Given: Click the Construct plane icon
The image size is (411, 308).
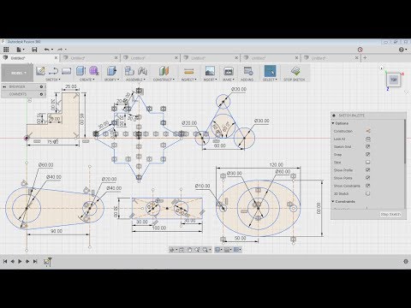Looking at the screenshot, I should coord(164,71).
